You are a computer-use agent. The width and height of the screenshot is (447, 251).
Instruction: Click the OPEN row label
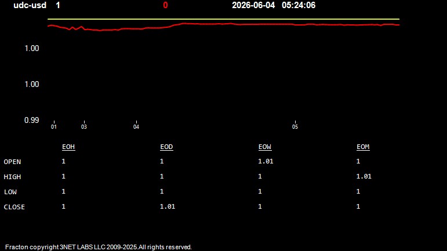pyautogui.click(x=12, y=162)
